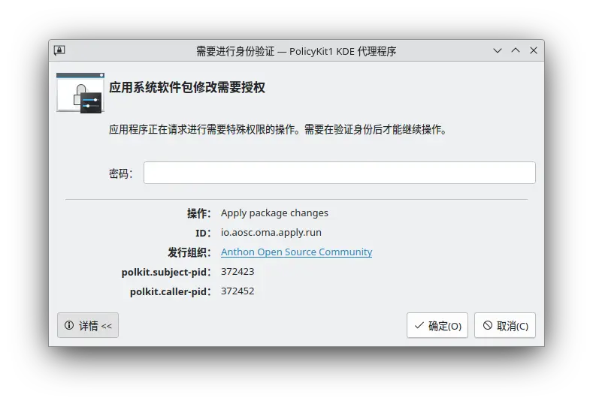This screenshot has width=593, height=404.
Task: Click the 操作 action label
Action: pos(199,213)
